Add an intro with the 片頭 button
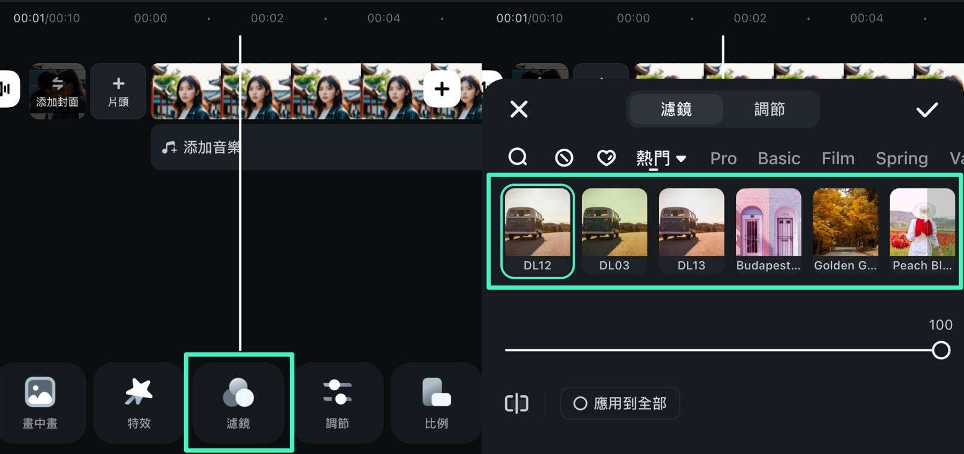Screen dimensions: 964x454 pyautogui.click(x=118, y=91)
